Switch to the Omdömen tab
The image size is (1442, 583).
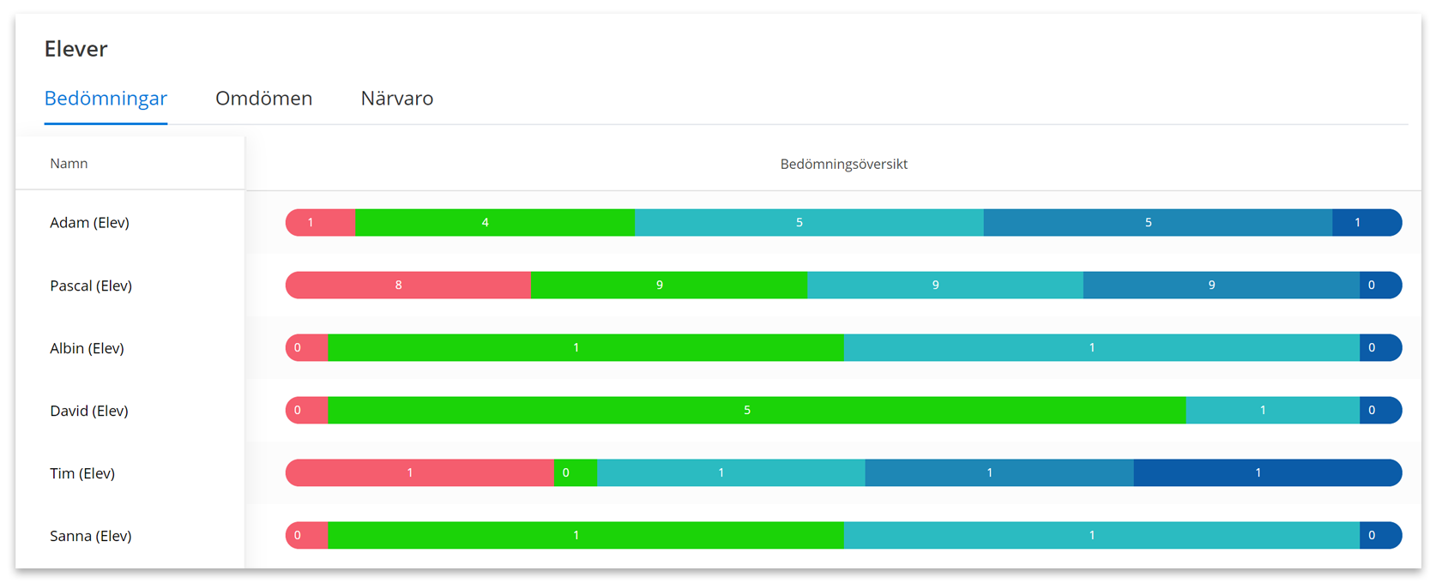pos(263,99)
